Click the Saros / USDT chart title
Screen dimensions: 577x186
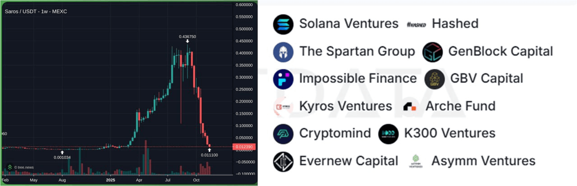[x=36, y=11]
